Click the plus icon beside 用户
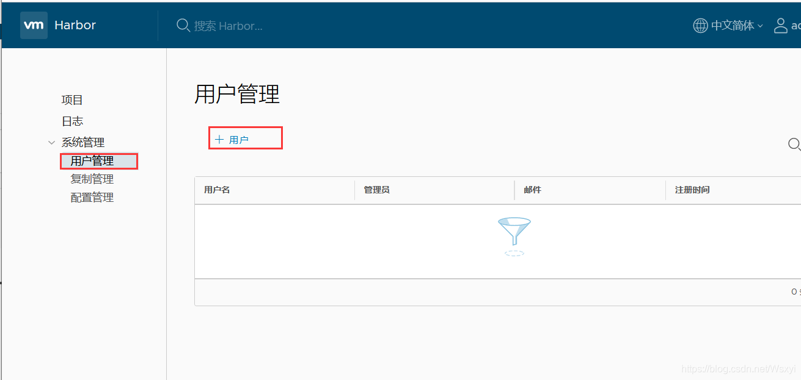The image size is (801, 380). click(x=219, y=140)
